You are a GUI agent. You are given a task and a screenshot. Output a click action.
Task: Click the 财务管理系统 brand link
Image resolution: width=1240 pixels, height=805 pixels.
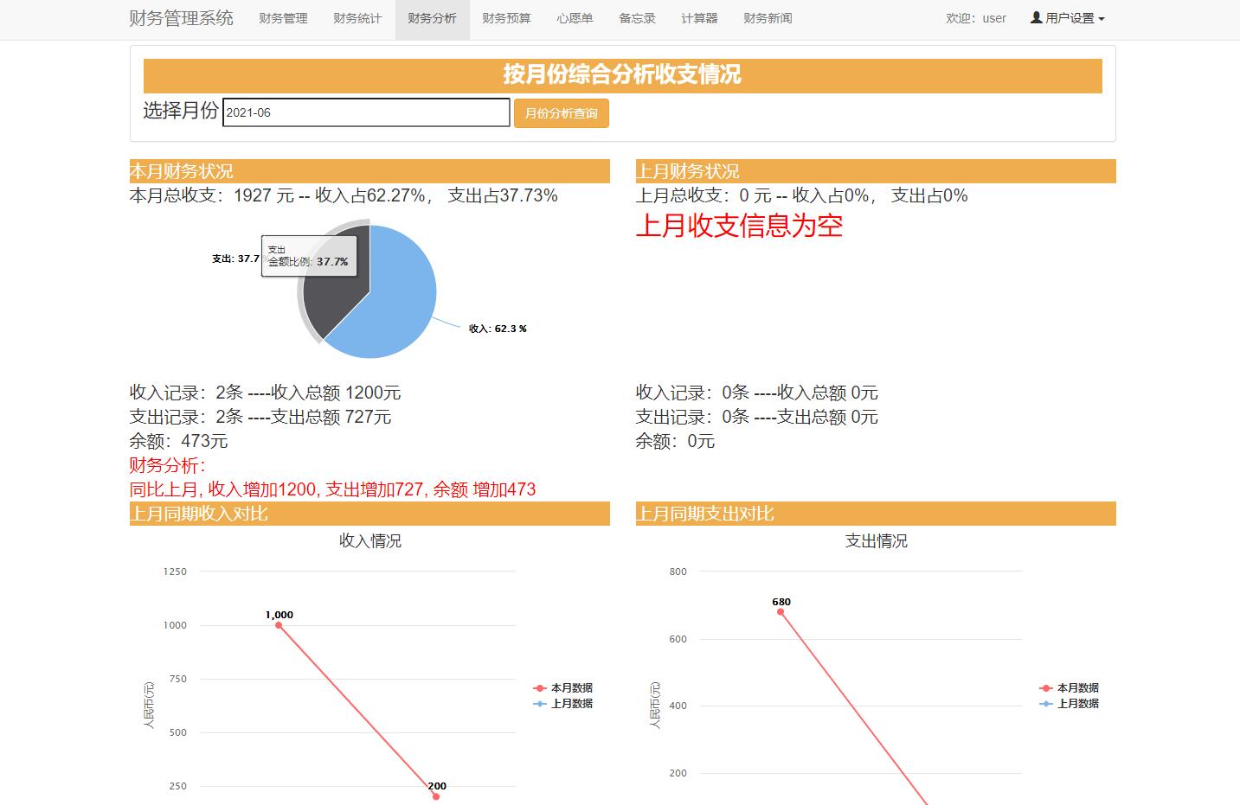coord(182,17)
